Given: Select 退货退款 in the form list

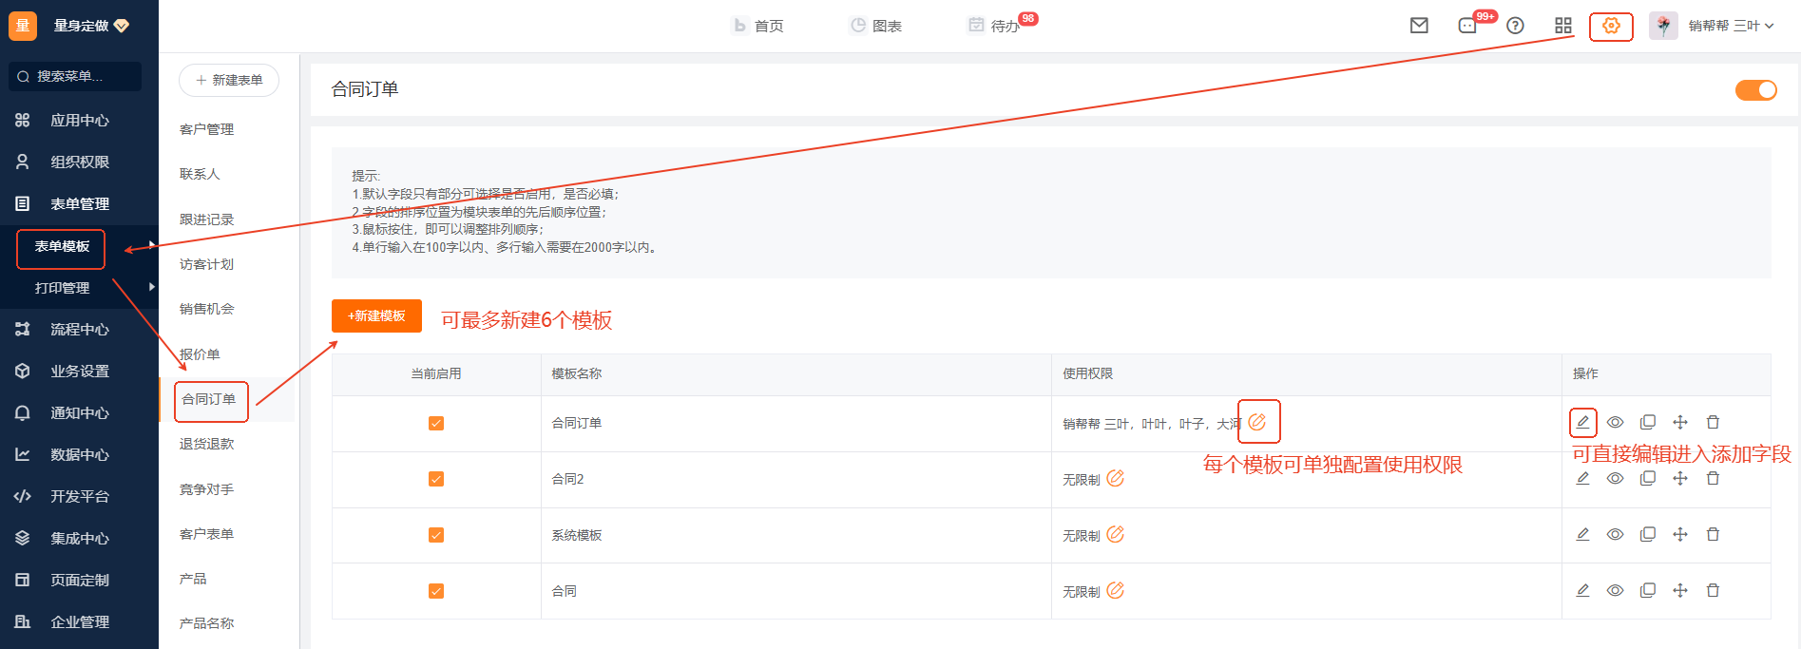Looking at the screenshot, I should tap(206, 444).
